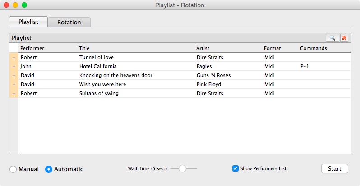Click the magnifier search icon in Playlist header
360x186 pixels.
click(x=332, y=38)
